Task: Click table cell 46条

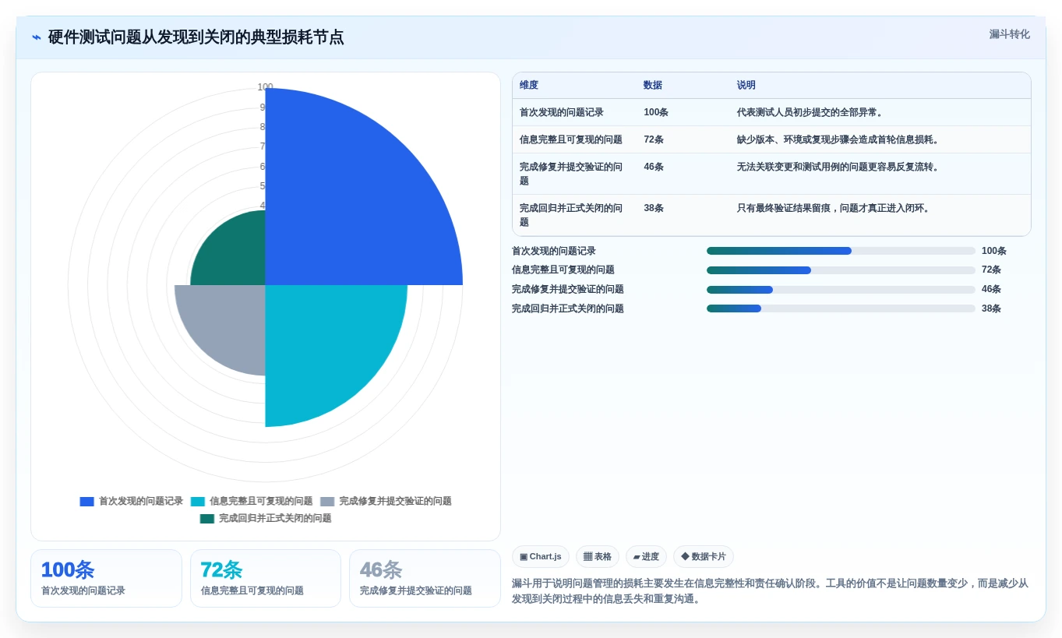Action: 654,167
